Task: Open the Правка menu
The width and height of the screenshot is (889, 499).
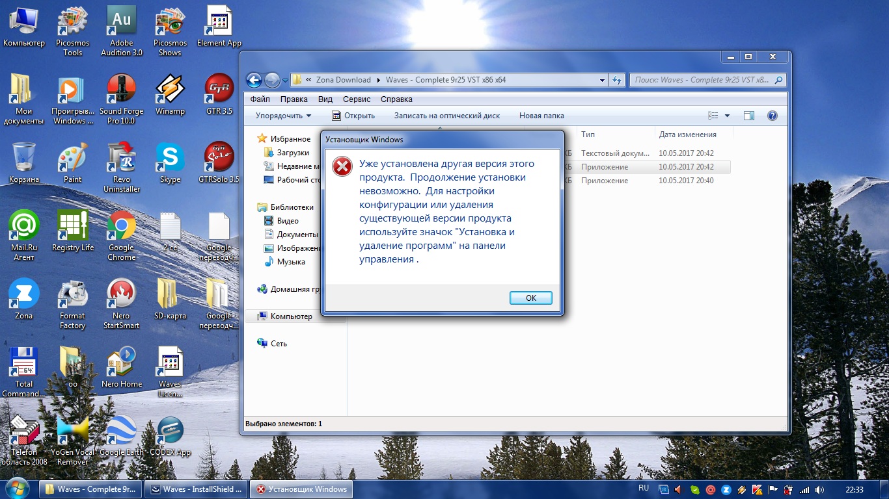Action: (x=294, y=99)
